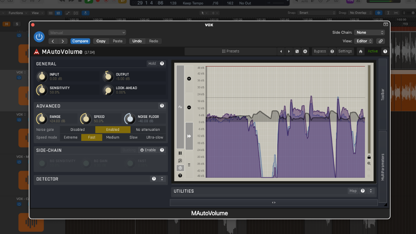Image resolution: width=416 pixels, height=234 pixels.
Task: Click the info icon next to Bypass
Action: [332, 51]
